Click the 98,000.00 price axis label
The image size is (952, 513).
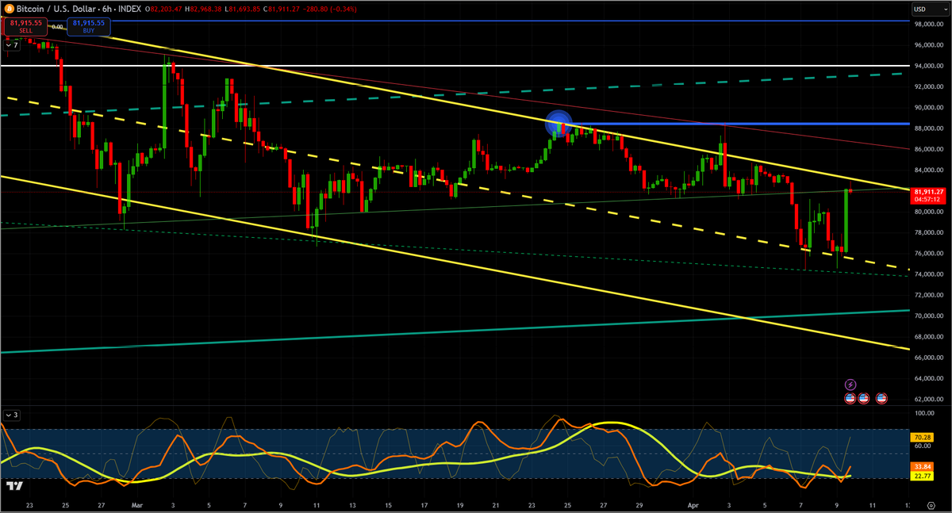click(927, 25)
